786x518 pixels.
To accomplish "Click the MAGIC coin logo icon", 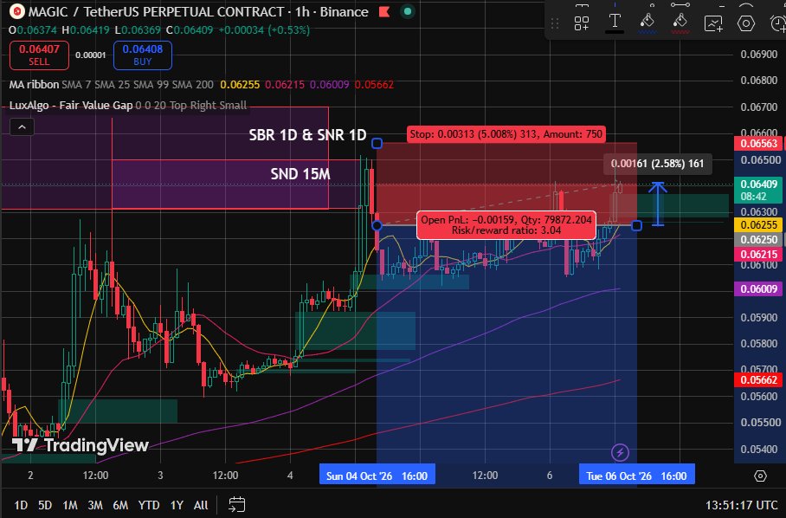I will click(17, 11).
